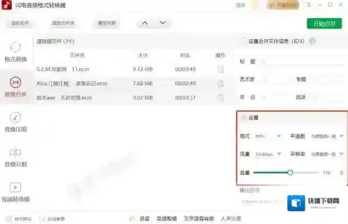This screenshot has width=348, height=224.
Task: Select the G.E.M.邓紫棋 .ncm file row
Action: pos(134,69)
